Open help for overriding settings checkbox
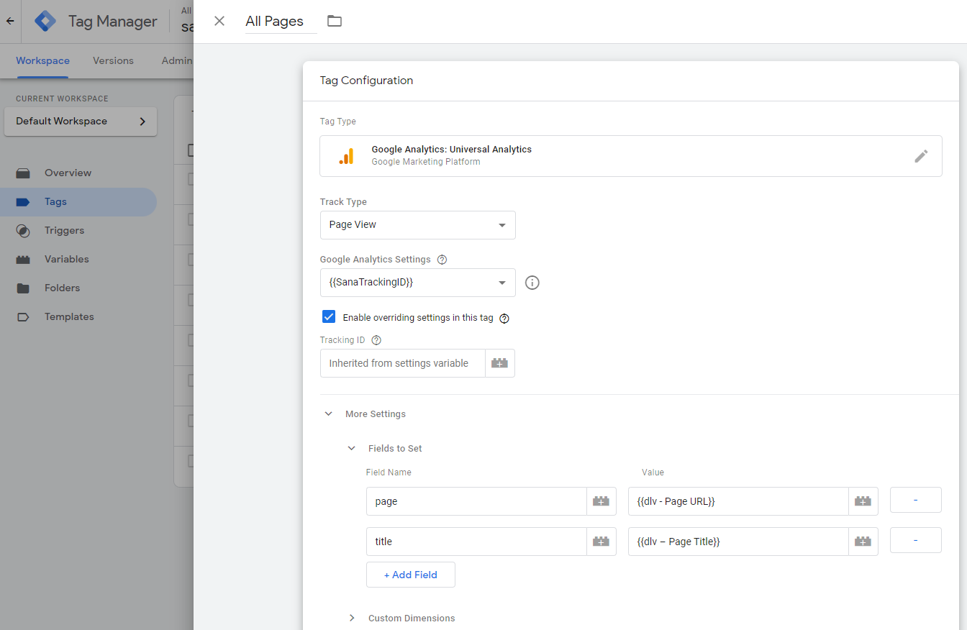The image size is (967, 630). (504, 318)
